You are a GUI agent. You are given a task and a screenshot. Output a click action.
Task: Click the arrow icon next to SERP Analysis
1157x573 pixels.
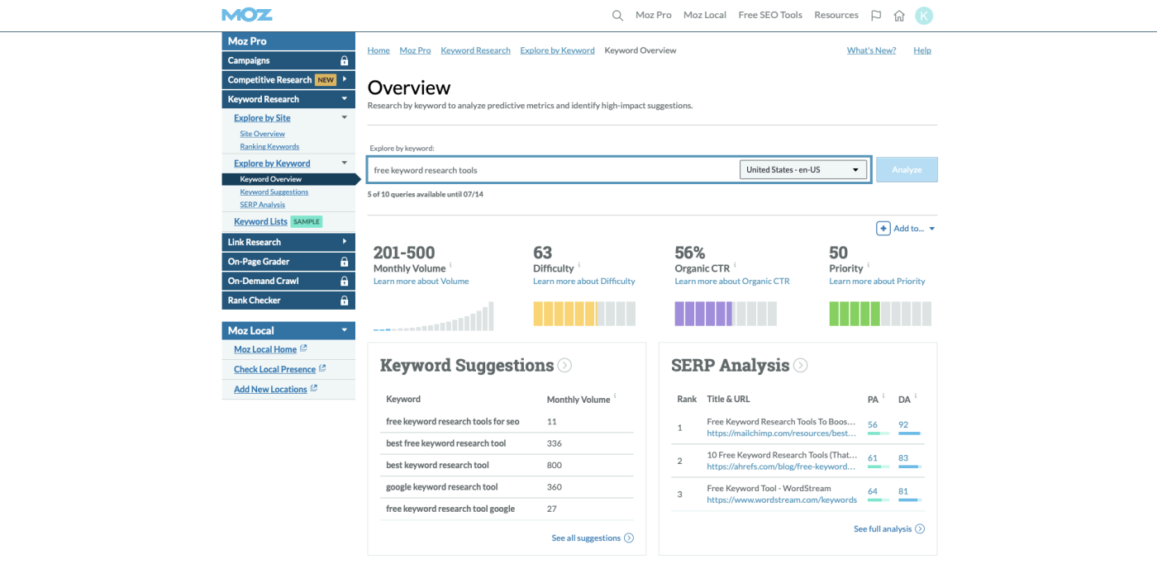tap(800, 365)
